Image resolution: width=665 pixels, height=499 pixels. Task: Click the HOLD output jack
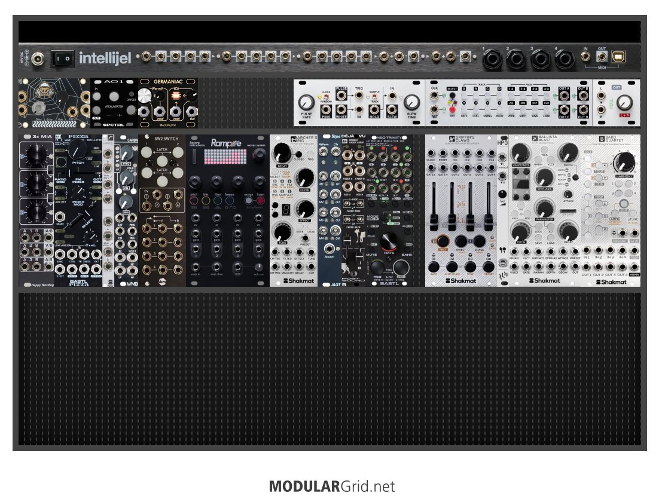coord(374,109)
